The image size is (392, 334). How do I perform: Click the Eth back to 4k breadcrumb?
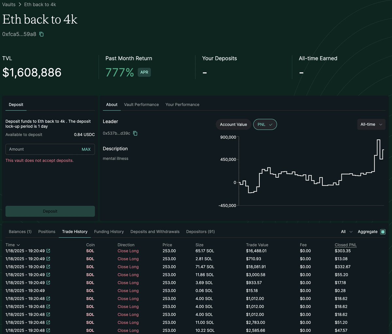click(40, 5)
